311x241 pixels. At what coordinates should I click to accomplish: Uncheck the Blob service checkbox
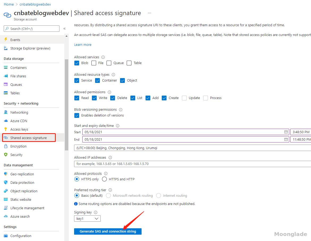tap(77, 63)
